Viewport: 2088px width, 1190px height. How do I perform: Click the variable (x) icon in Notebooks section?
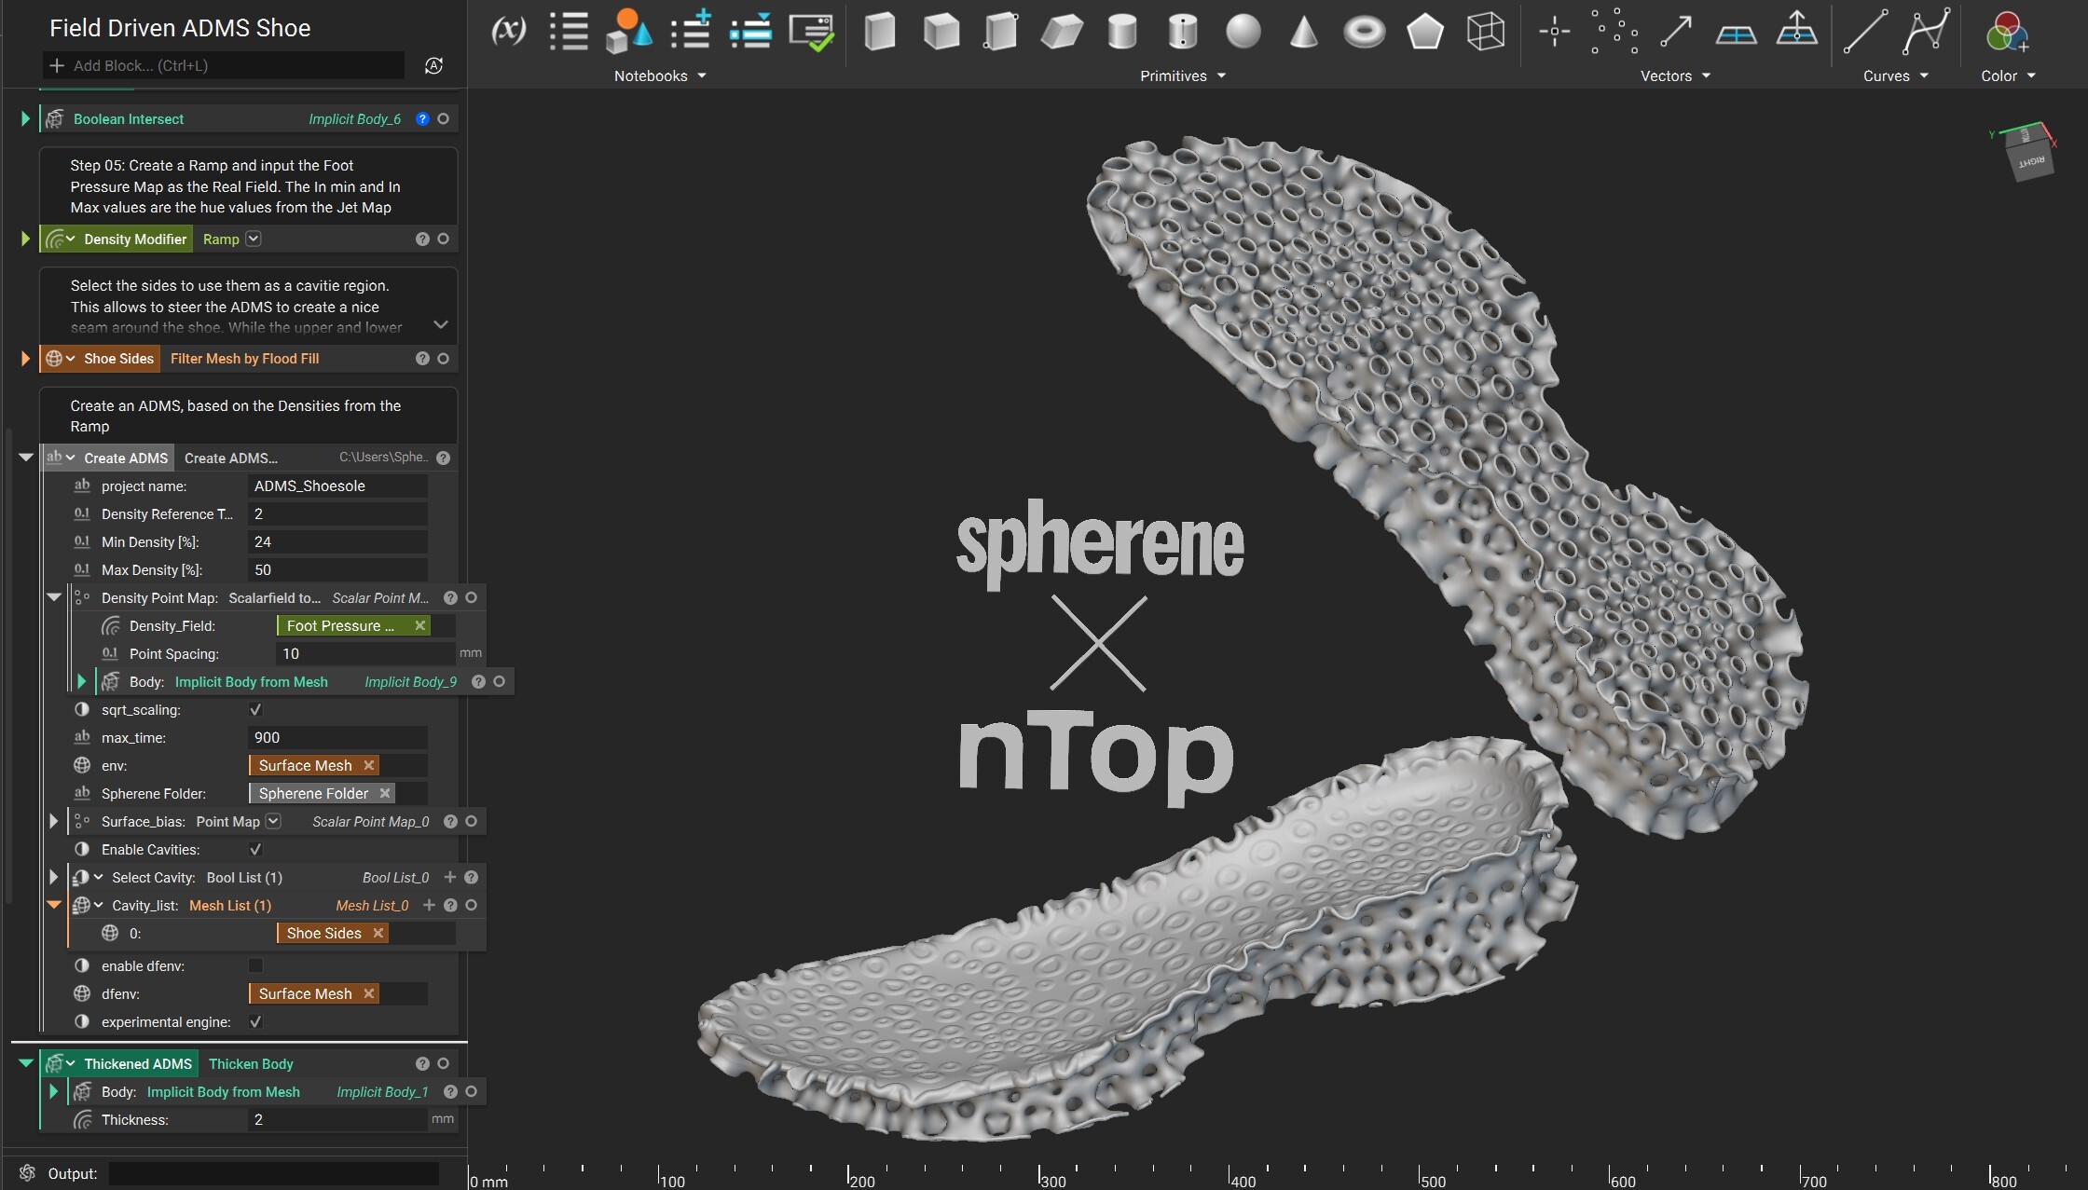(507, 31)
